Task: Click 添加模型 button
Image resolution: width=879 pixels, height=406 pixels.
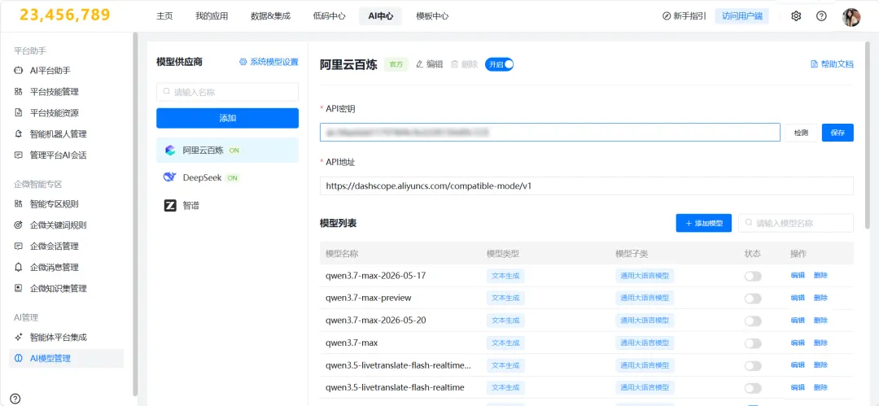Action: pos(703,223)
